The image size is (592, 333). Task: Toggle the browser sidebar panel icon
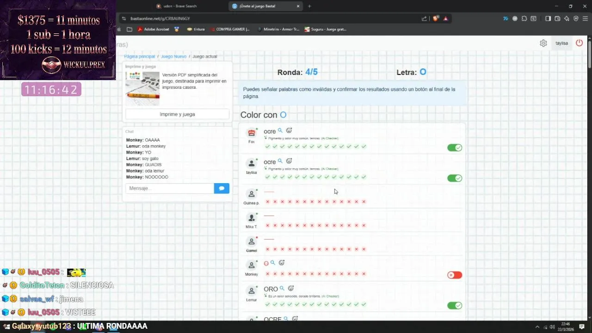click(x=548, y=18)
